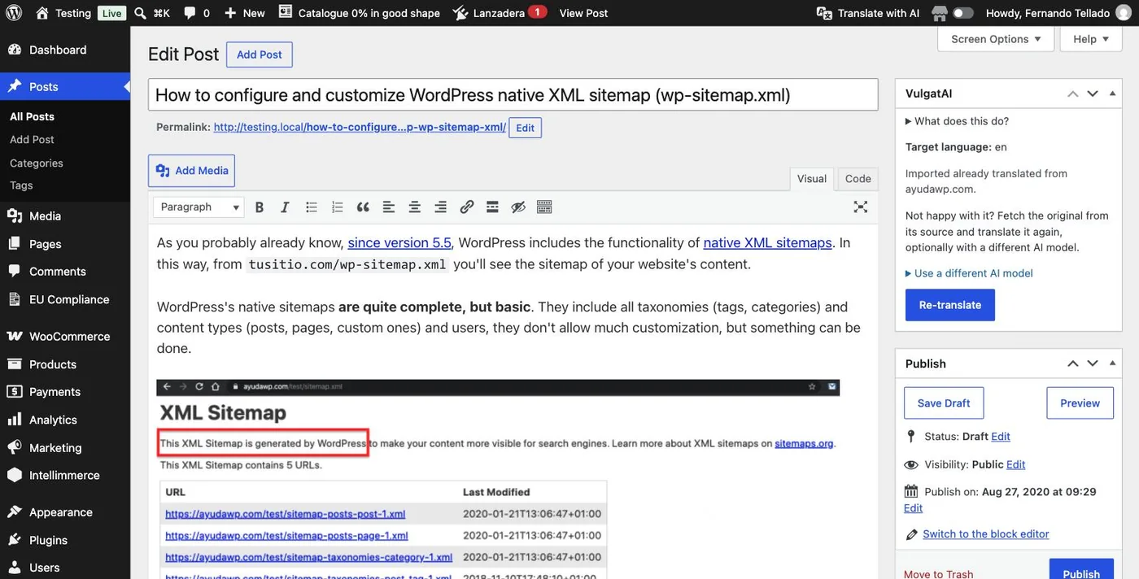The width and height of the screenshot is (1139, 579).
Task: Toggle the admin bar switch
Action: pos(962,13)
